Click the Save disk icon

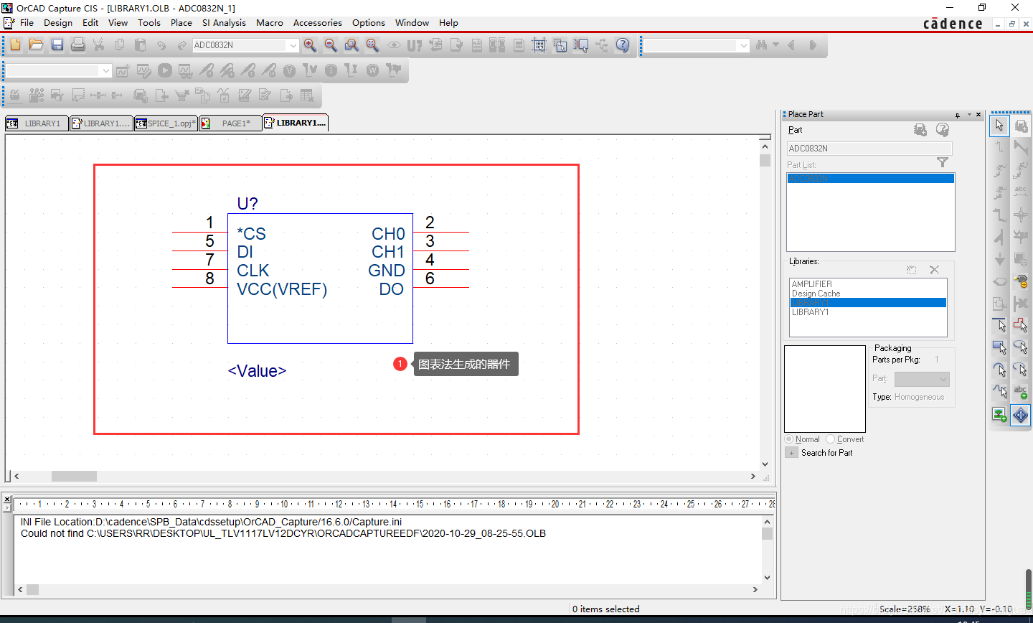pyautogui.click(x=57, y=45)
